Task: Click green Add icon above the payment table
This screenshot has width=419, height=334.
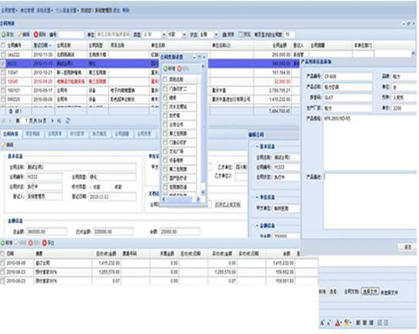Action: pos(3,243)
